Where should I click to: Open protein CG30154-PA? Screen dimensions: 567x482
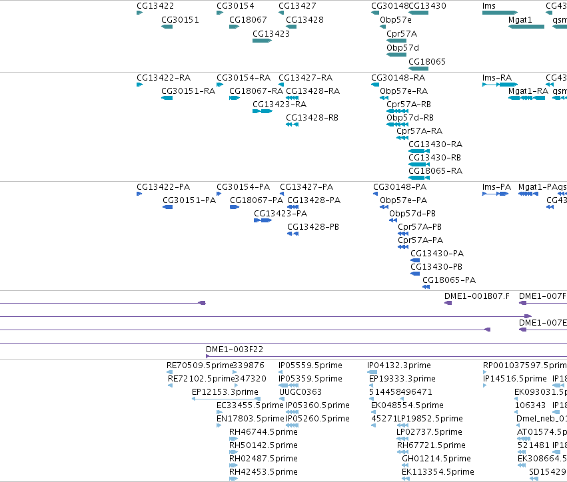pos(219,194)
